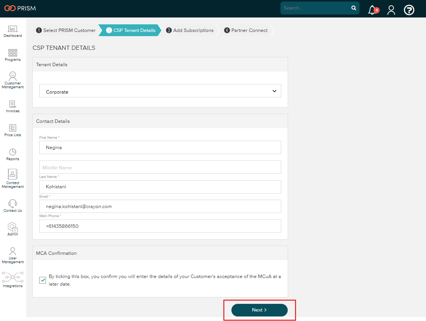Select the Programs sidebar icon

(x=13, y=54)
